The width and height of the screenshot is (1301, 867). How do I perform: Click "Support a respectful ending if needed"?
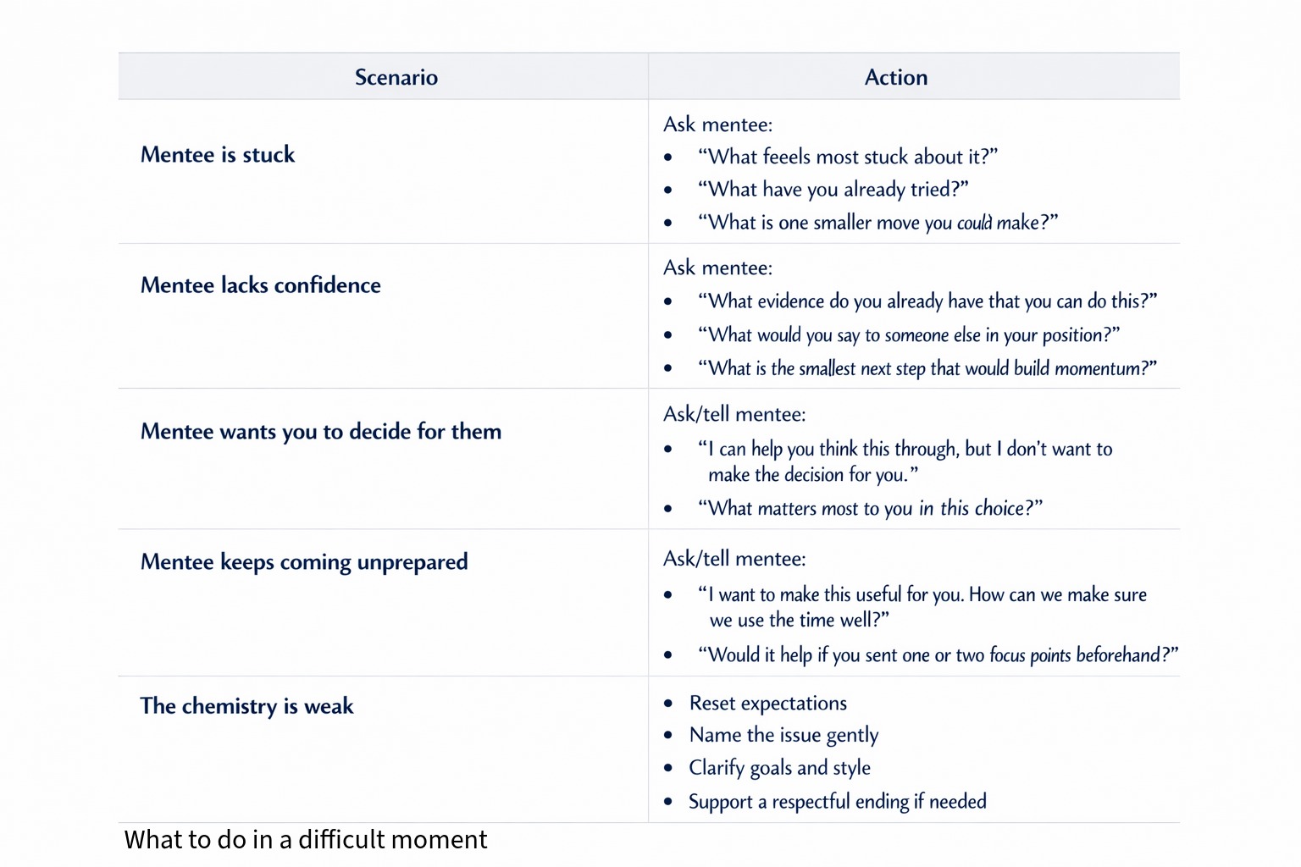point(837,802)
